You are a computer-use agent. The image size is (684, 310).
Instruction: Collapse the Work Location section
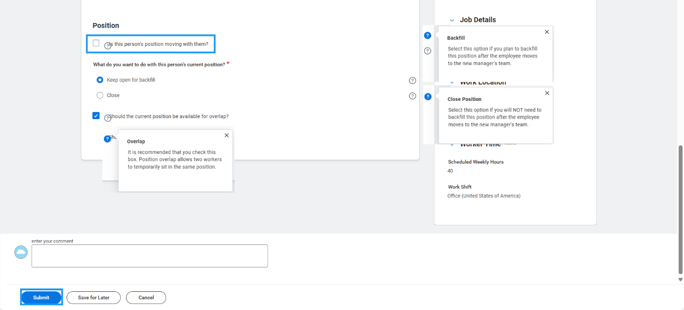pos(452,82)
